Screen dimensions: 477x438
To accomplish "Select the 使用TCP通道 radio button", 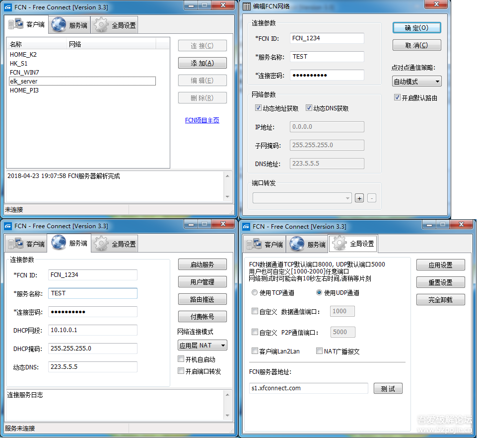I will (255, 293).
